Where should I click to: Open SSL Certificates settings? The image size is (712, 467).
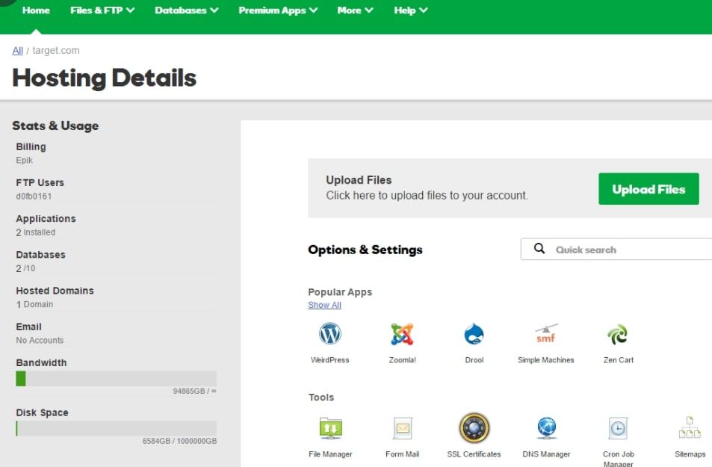[x=474, y=428]
